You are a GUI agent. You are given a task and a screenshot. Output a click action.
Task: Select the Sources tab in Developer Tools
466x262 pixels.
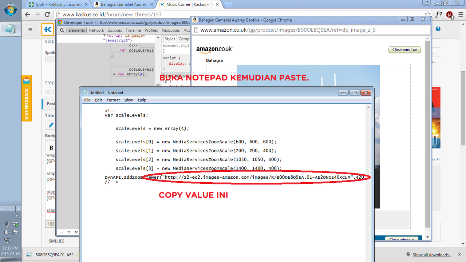(x=115, y=31)
